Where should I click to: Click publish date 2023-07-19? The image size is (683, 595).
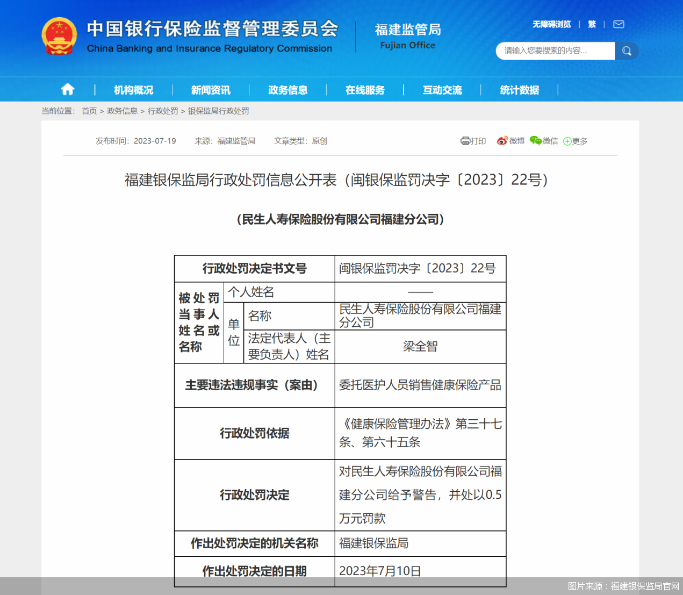click(x=155, y=141)
